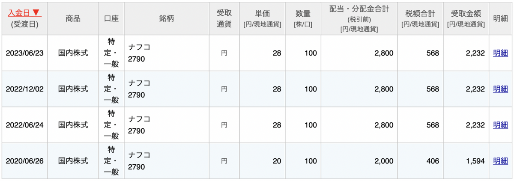Image resolution: width=514 pixels, height=181 pixels.
Task: Click the 単価 column header
Action: click(x=262, y=18)
